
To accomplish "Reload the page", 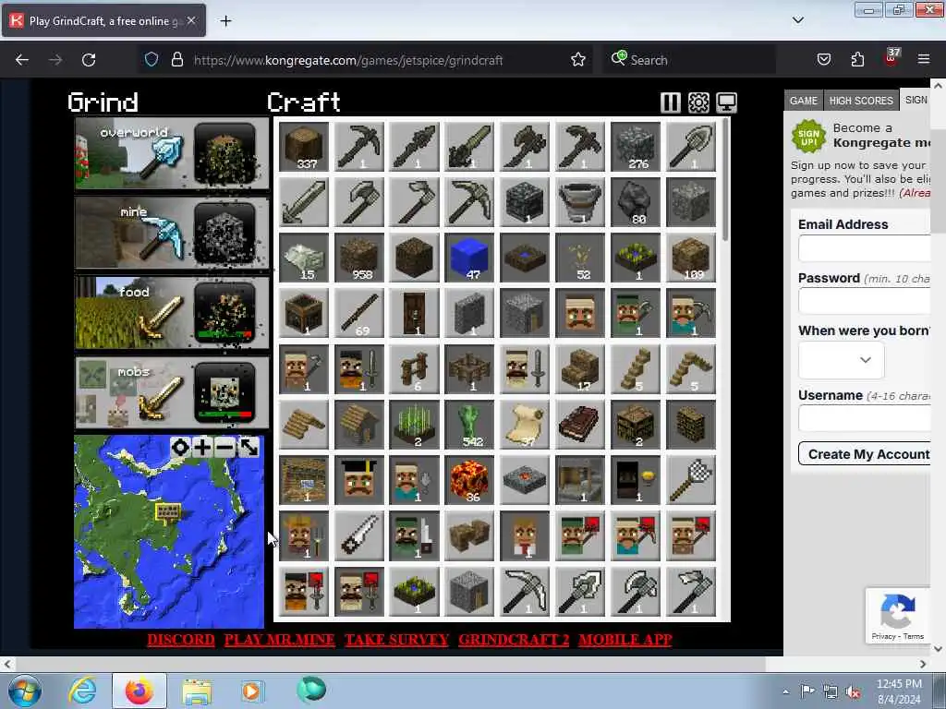I will pyautogui.click(x=89, y=60).
